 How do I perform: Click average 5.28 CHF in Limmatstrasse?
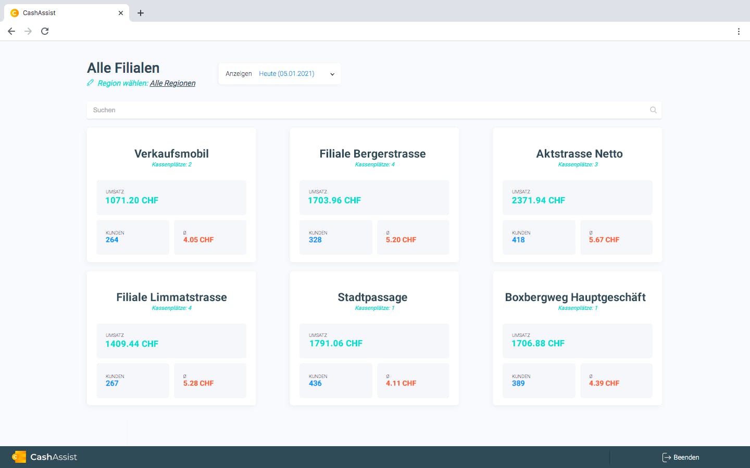pyautogui.click(x=198, y=383)
